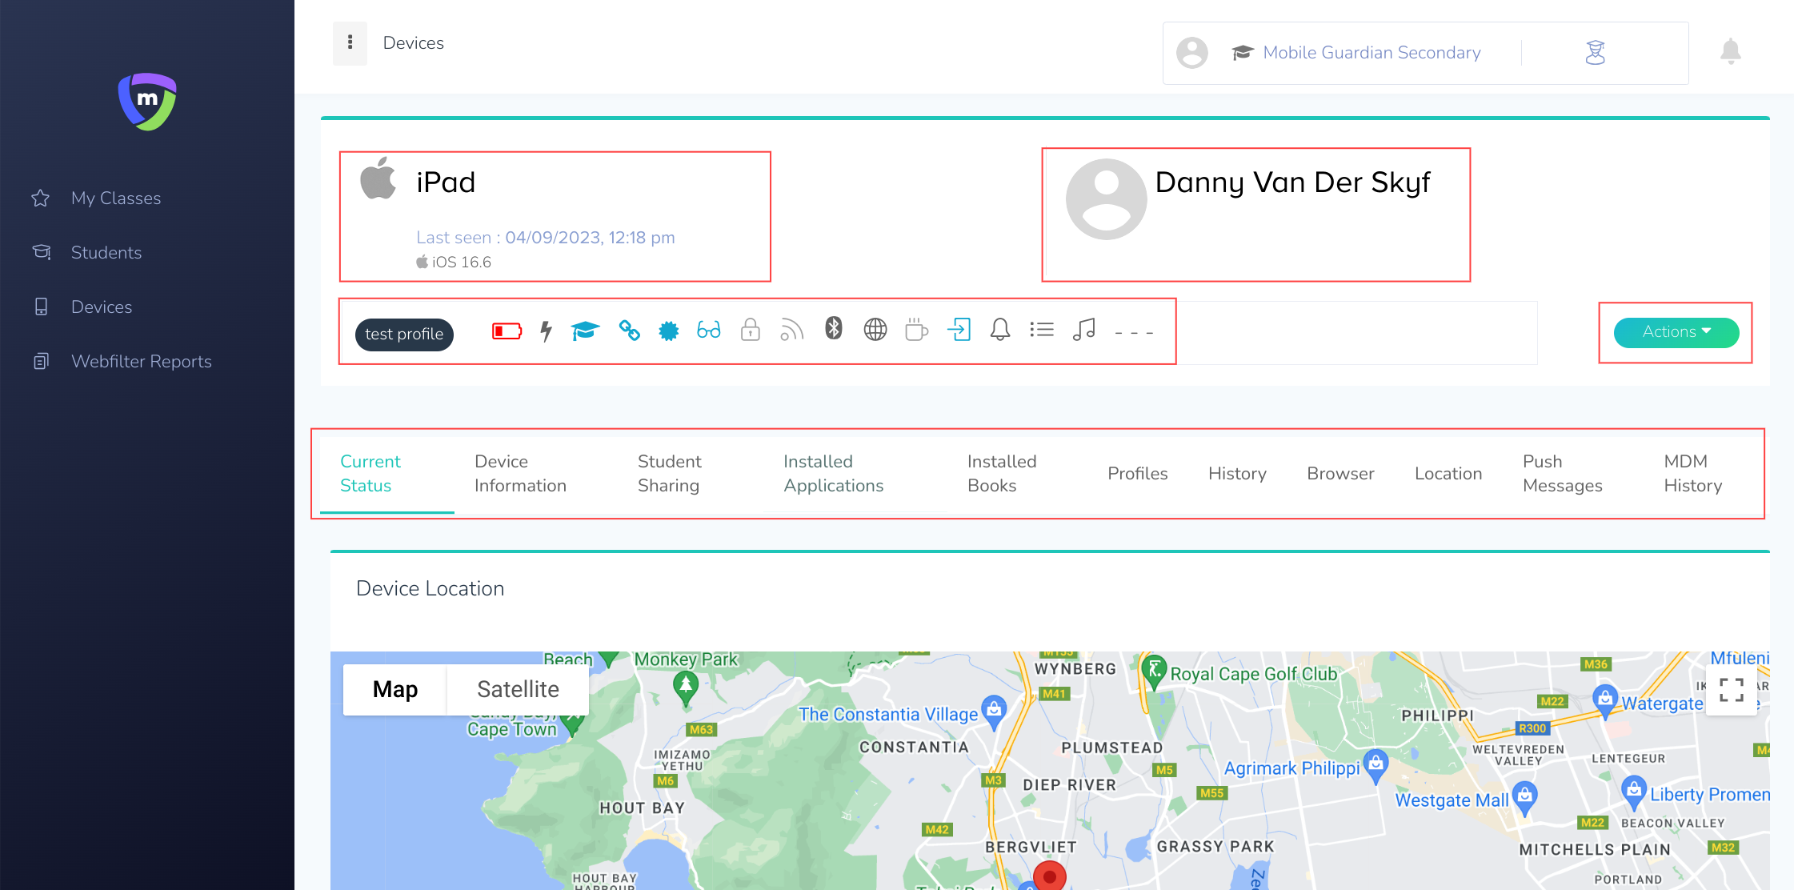
Task: Click the music note status icon
Action: [x=1083, y=329]
